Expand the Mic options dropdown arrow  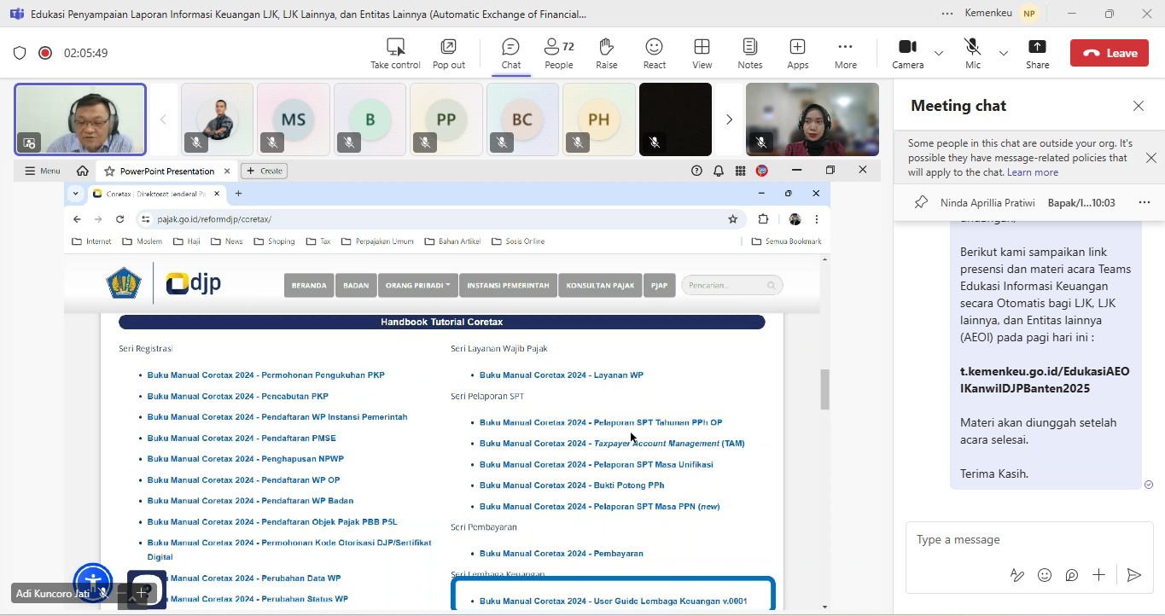tap(1004, 53)
